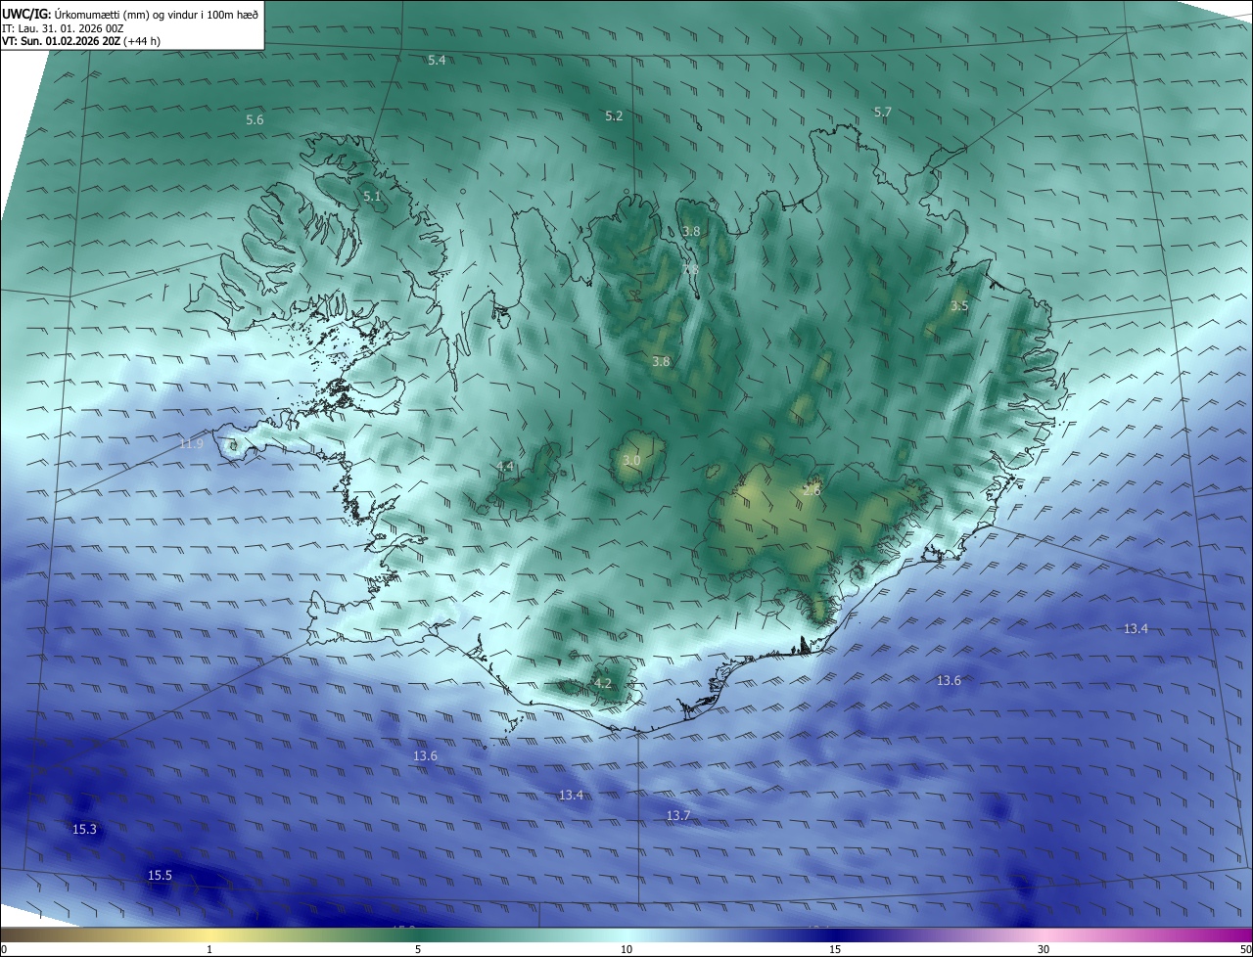The height and width of the screenshot is (957, 1253).
Task: Click the 5.4 value label on the map
Action: (437, 61)
